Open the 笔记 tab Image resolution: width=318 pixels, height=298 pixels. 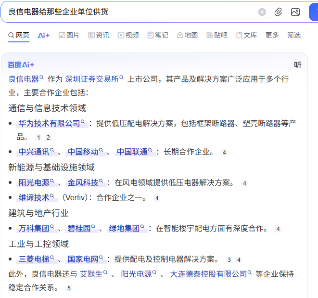(x=158, y=35)
